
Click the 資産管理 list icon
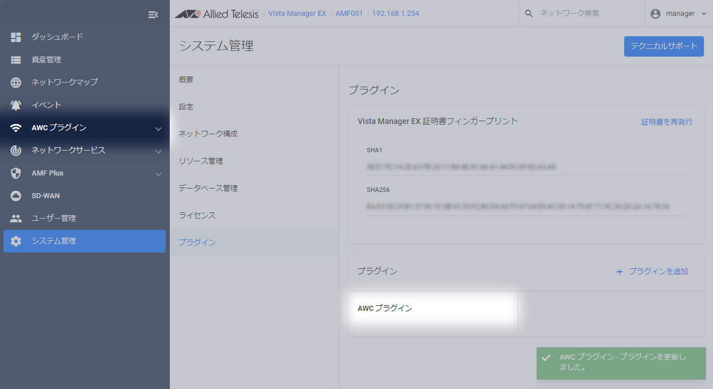16,59
